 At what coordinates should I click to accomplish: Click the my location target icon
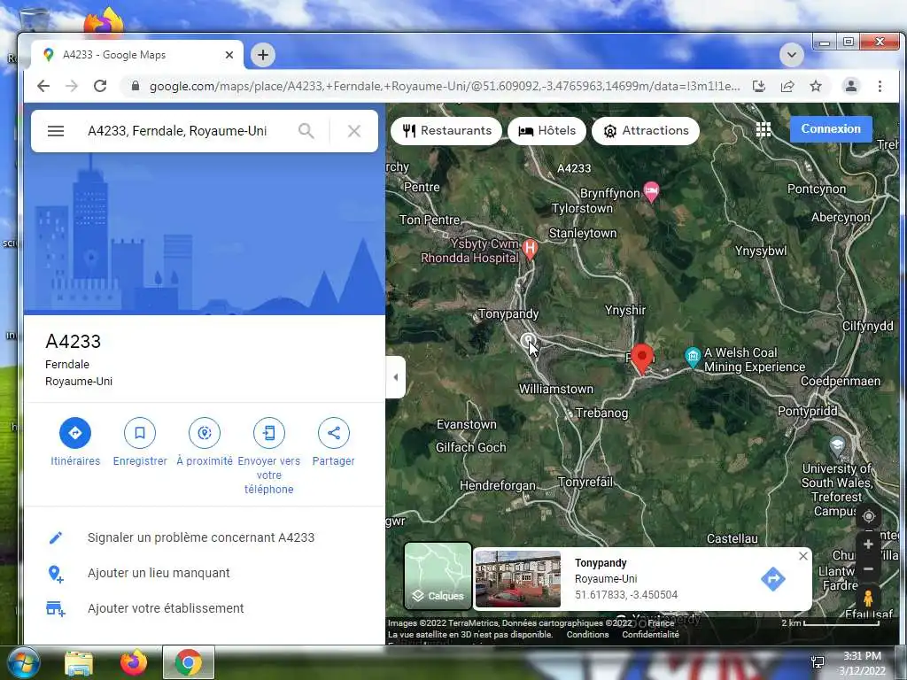(868, 516)
